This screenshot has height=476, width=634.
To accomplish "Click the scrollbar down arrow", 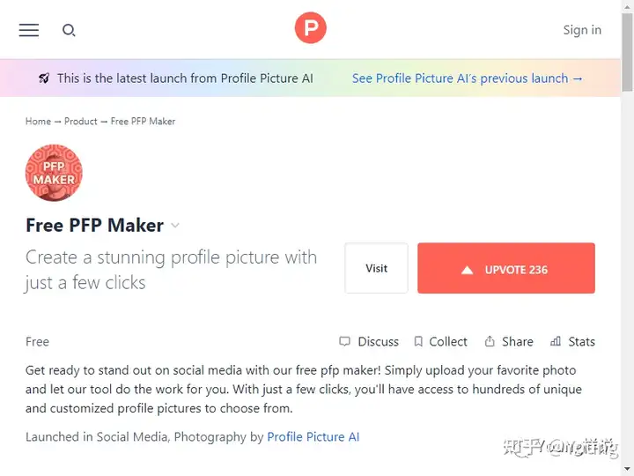I will 628,471.
